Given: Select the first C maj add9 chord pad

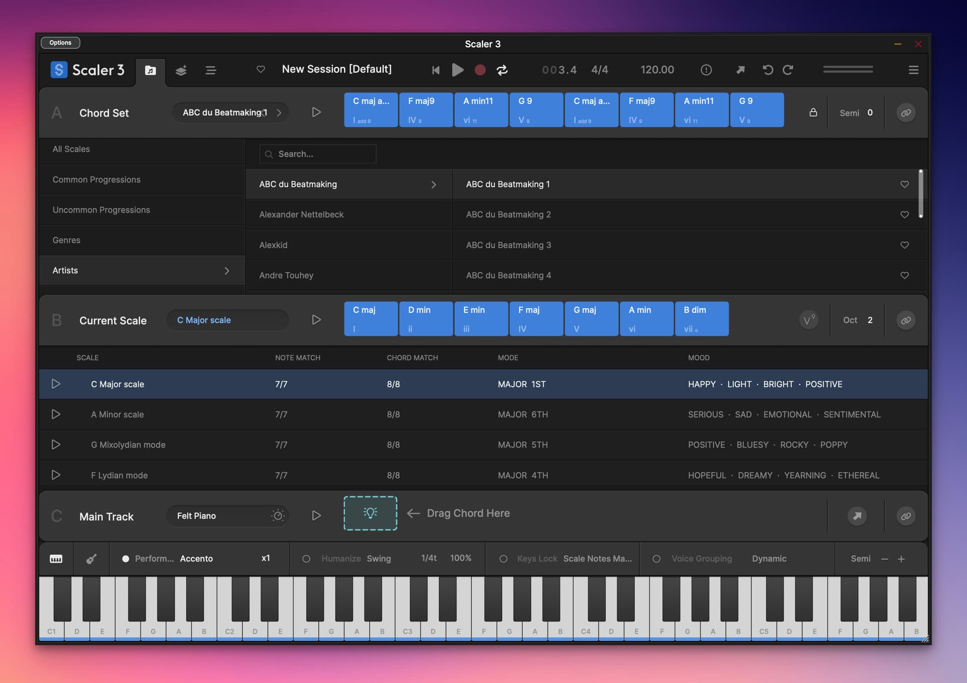Looking at the screenshot, I should coord(371,110).
